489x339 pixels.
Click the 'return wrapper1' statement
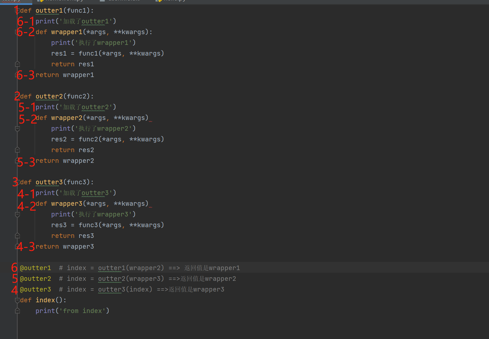point(65,75)
